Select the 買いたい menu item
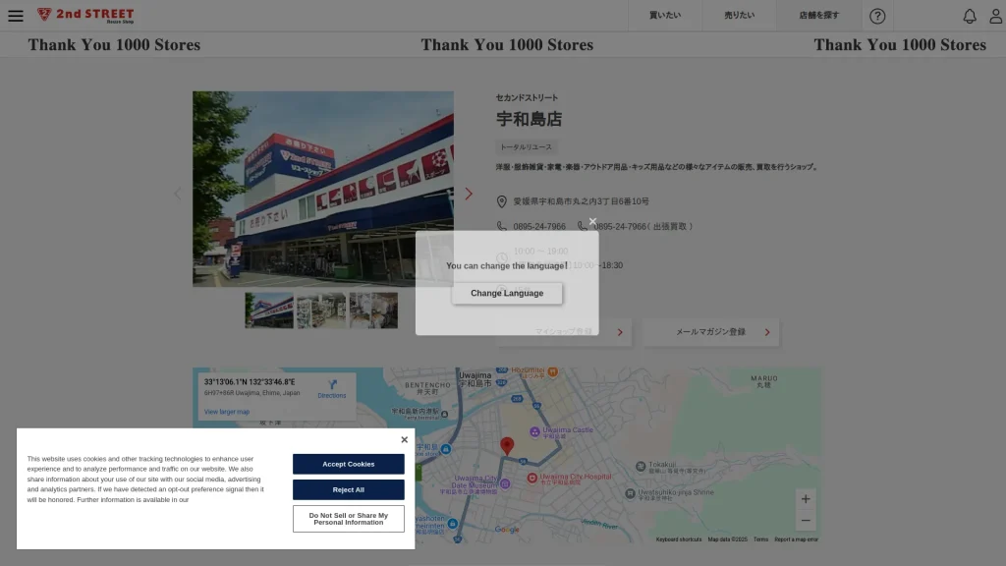Viewport: 1006px width, 566px height. [665, 16]
